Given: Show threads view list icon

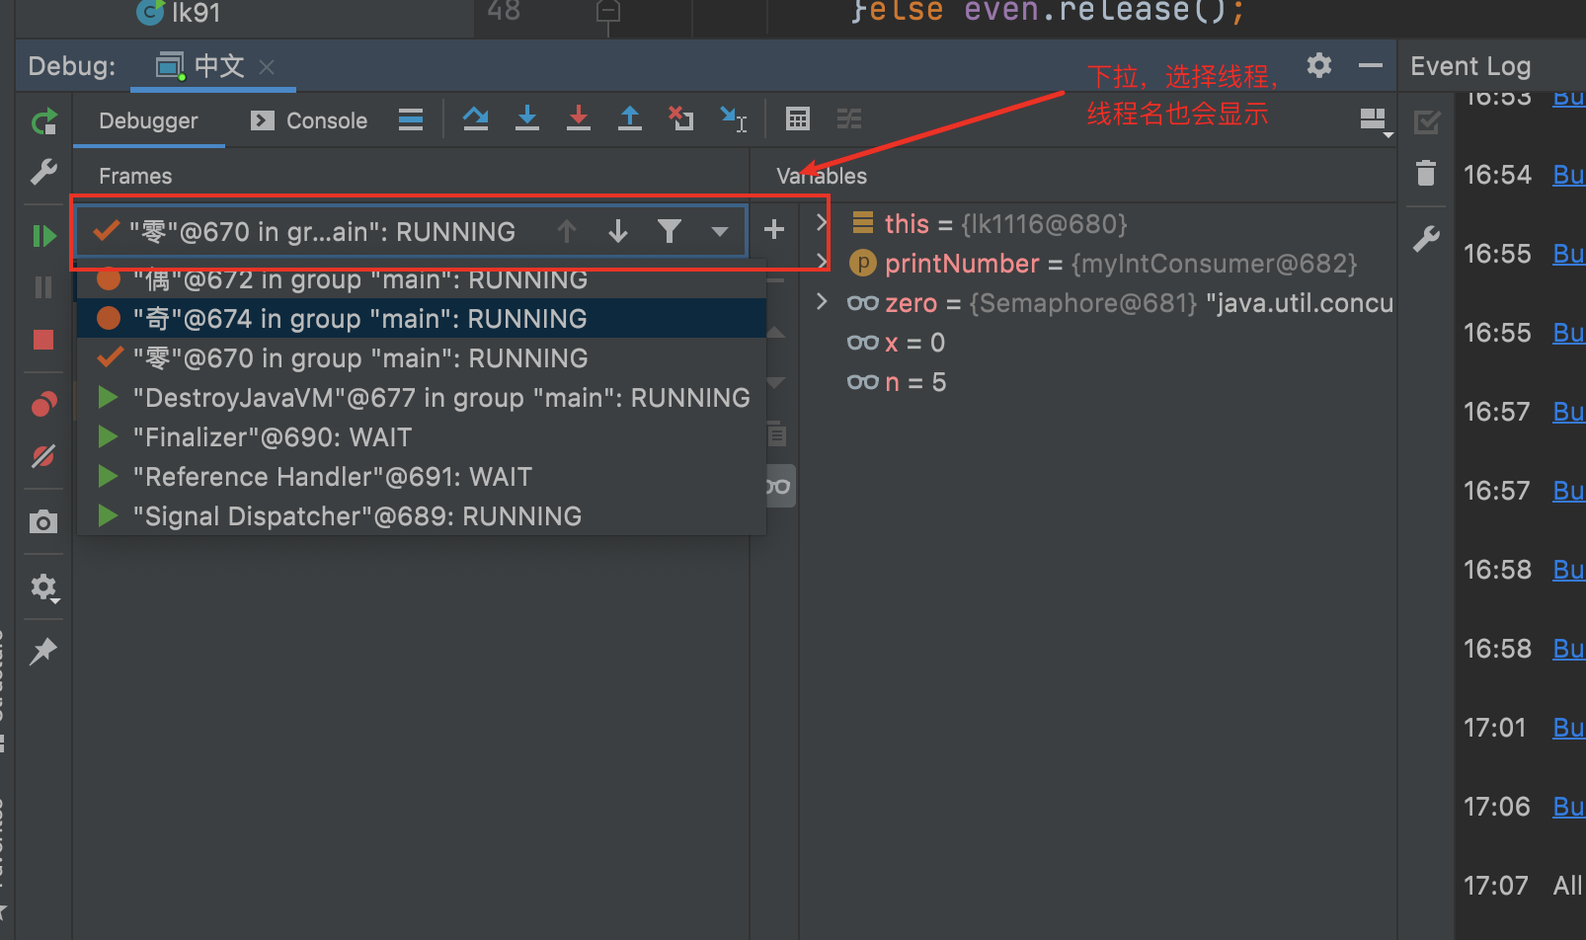Looking at the screenshot, I should tap(411, 119).
